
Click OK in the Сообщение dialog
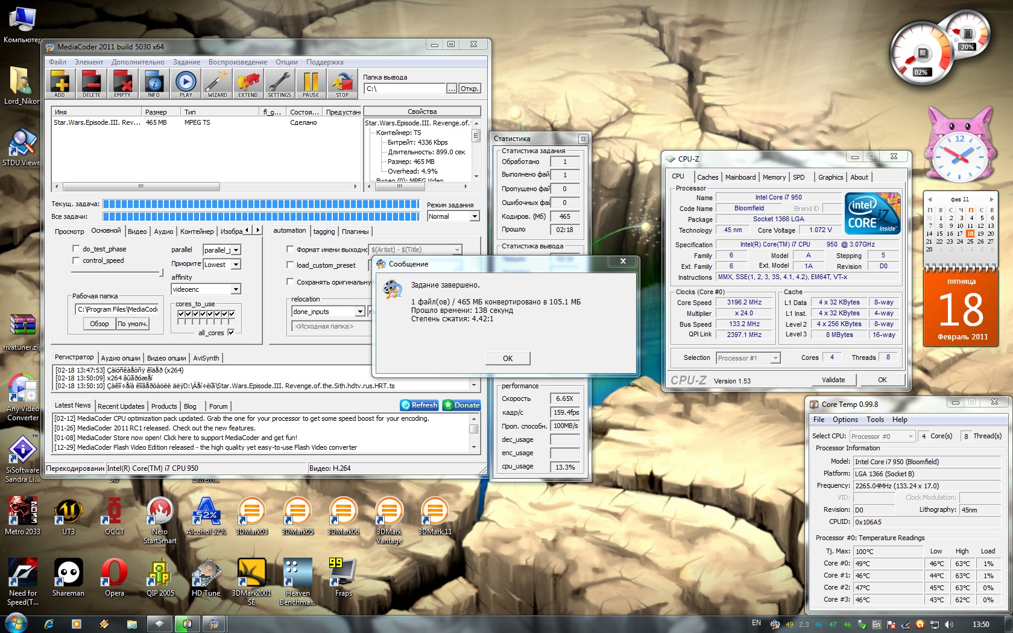coord(508,358)
